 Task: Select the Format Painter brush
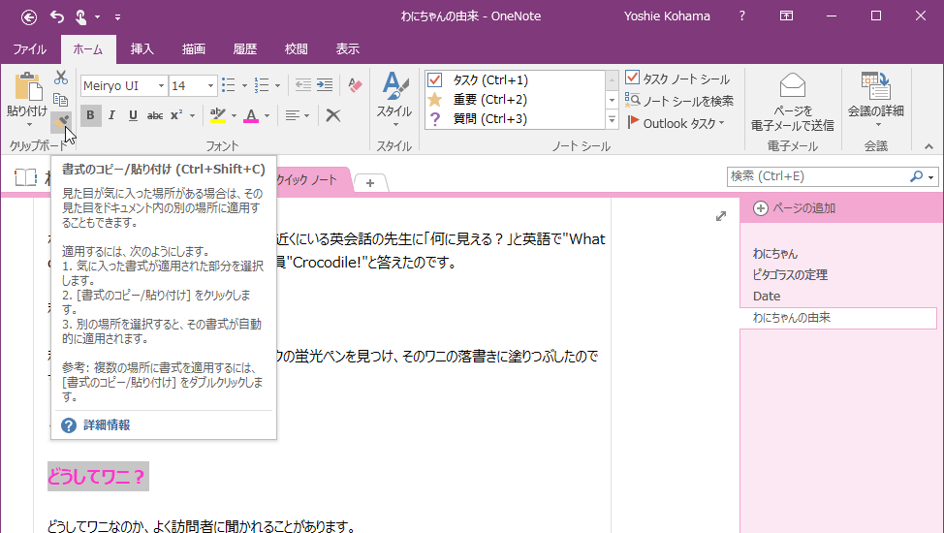pos(61,122)
